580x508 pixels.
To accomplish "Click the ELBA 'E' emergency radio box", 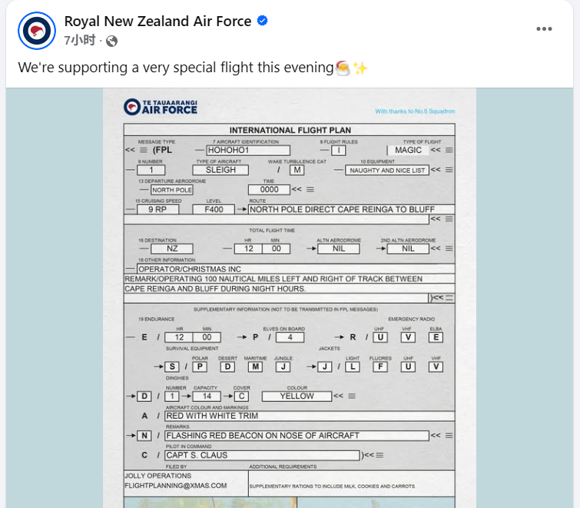I will coord(436,337).
